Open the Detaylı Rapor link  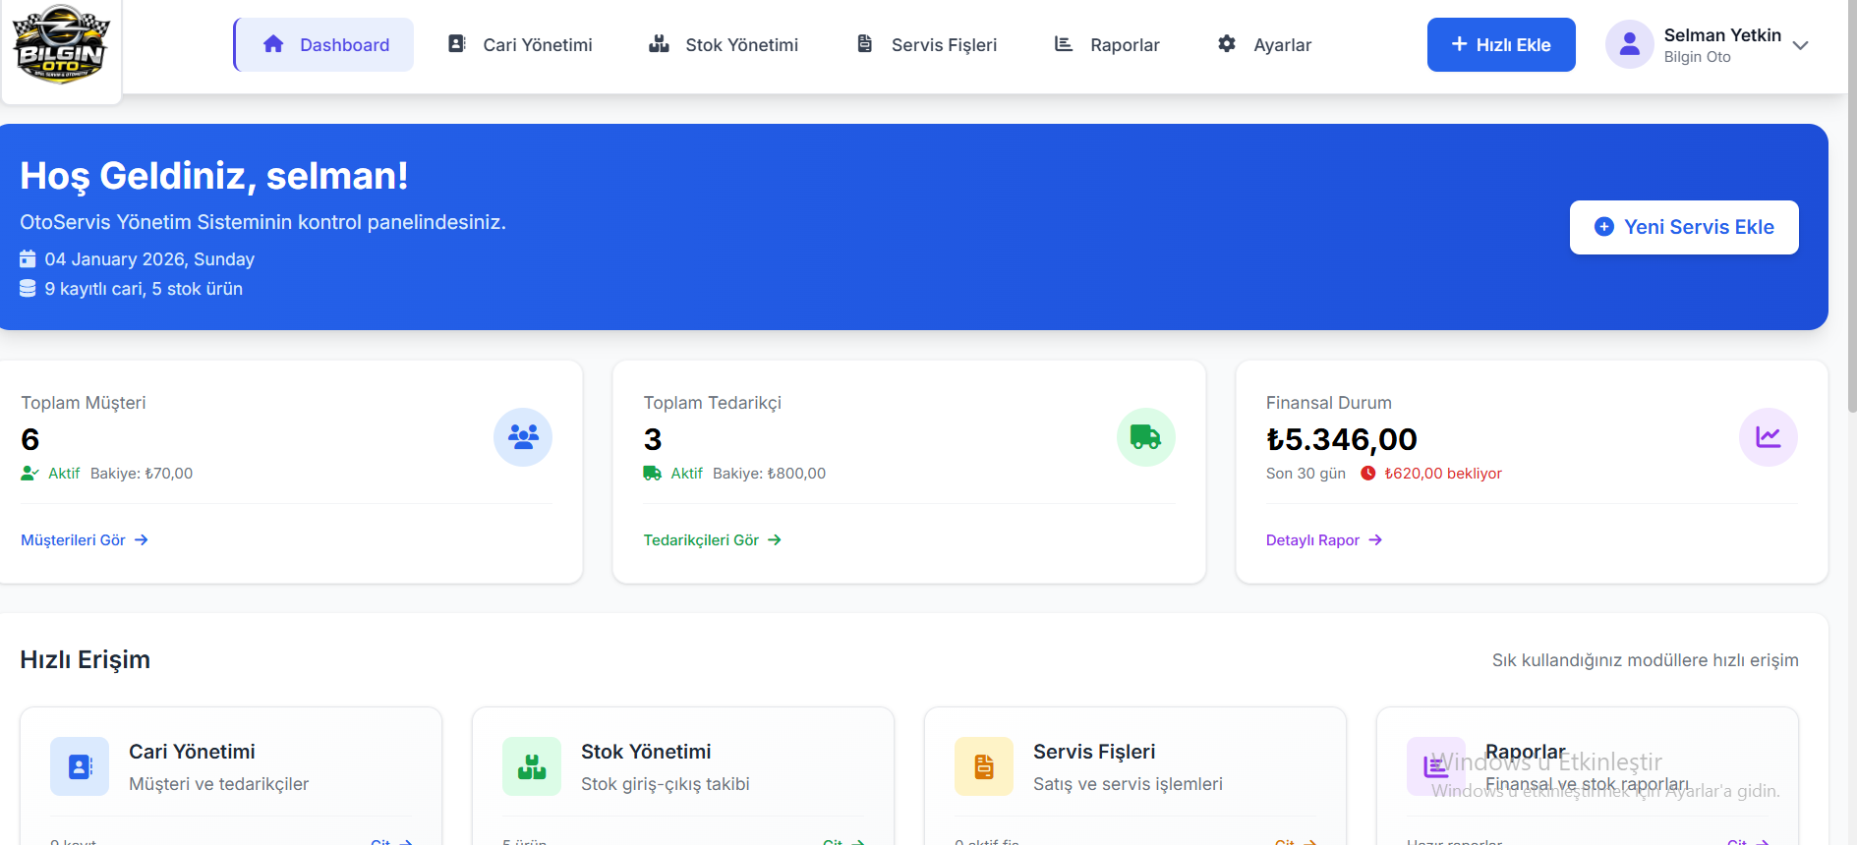[x=1323, y=540]
